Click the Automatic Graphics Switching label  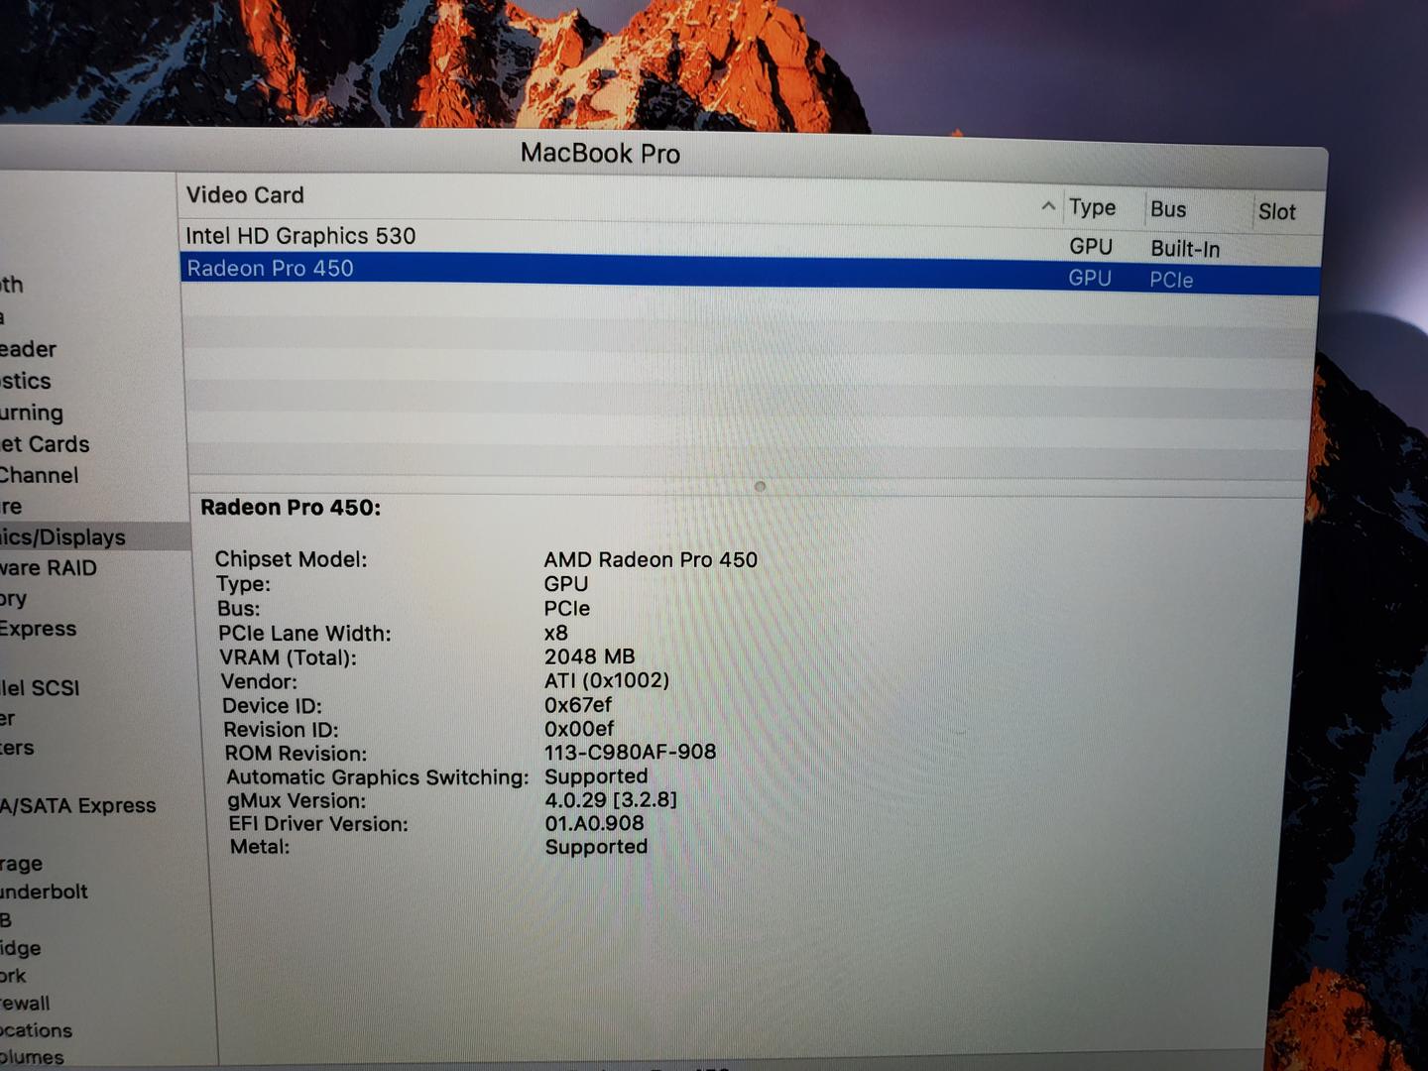[378, 777]
